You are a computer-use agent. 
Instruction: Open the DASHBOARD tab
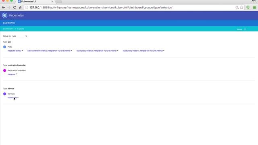pyautogui.click(x=9, y=23)
